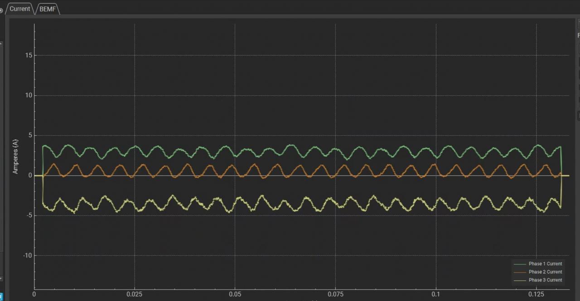Image resolution: width=580 pixels, height=301 pixels.
Task: Click the 'F' labeled control on right edge
Action: tap(578, 35)
